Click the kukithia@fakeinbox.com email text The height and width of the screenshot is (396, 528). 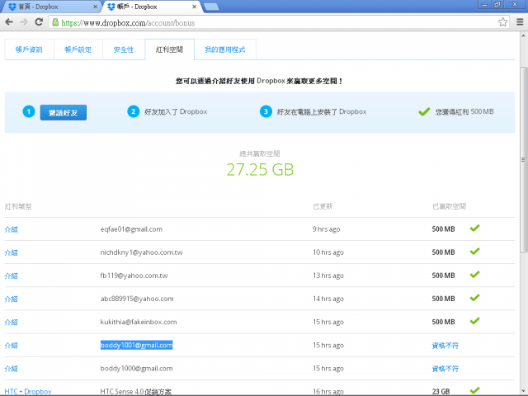click(139, 323)
